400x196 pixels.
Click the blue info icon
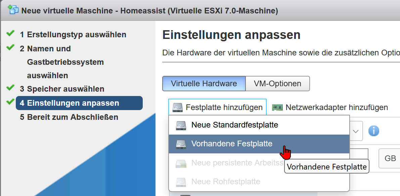click(373, 131)
